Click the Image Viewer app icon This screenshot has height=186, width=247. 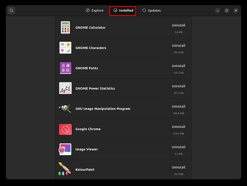65,149
